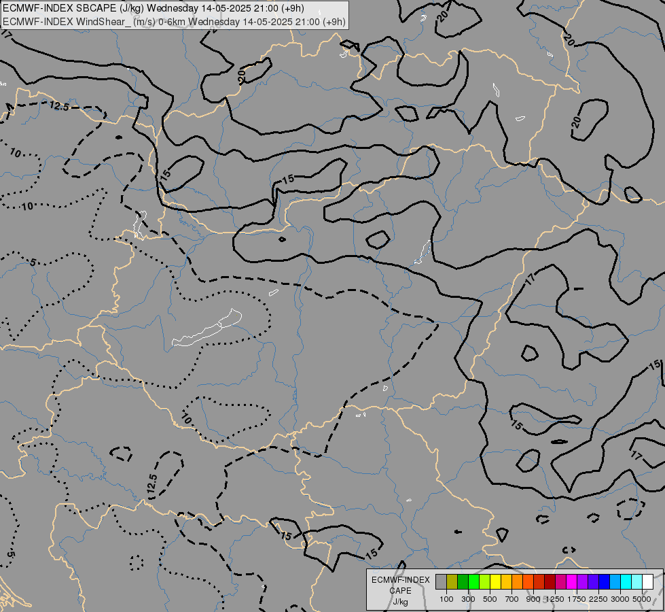Image resolution: width=665 pixels, height=612 pixels.
Task: Click the sky blue legend swatch
Action: [615, 581]
